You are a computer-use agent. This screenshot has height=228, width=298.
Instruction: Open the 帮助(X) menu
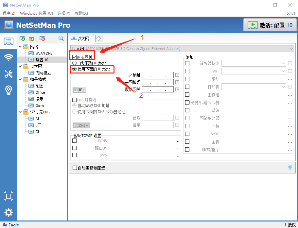81,13
